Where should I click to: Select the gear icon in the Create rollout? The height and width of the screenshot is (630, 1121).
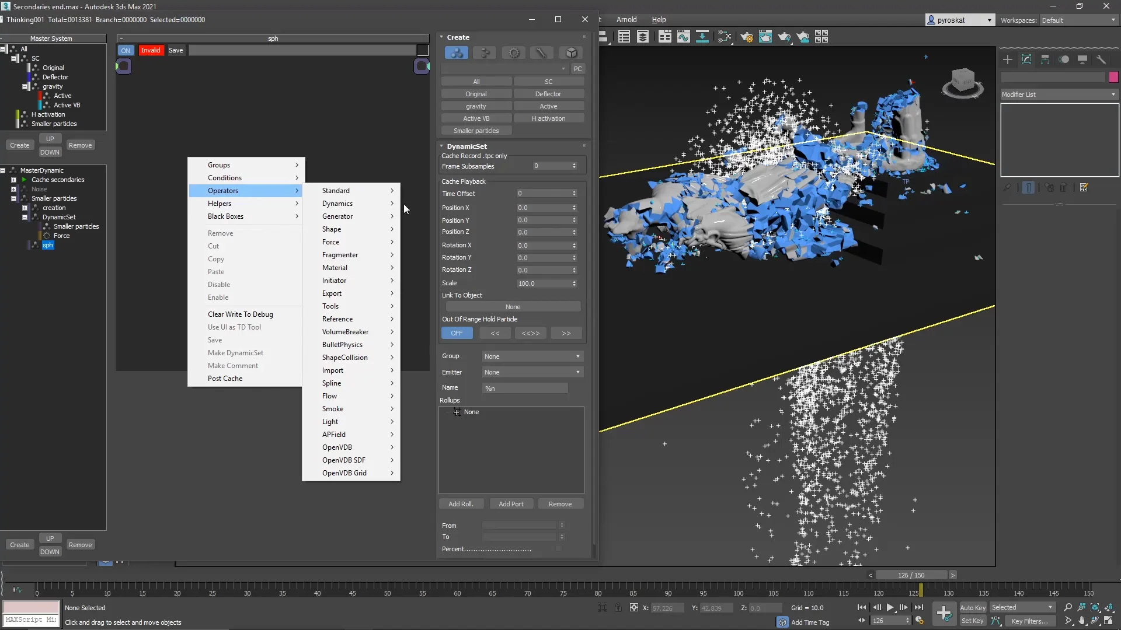[514, 53]
